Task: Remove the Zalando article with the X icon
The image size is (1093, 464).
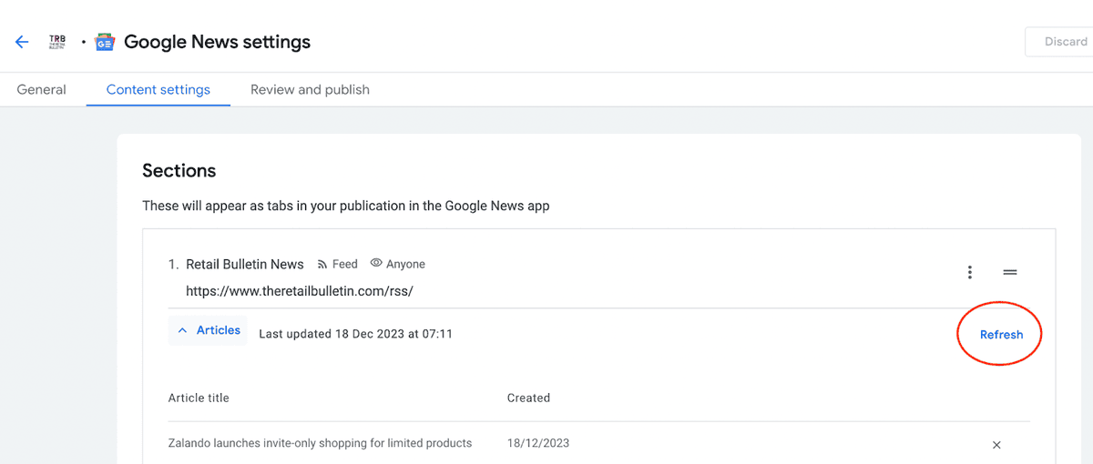Action: 996,445
